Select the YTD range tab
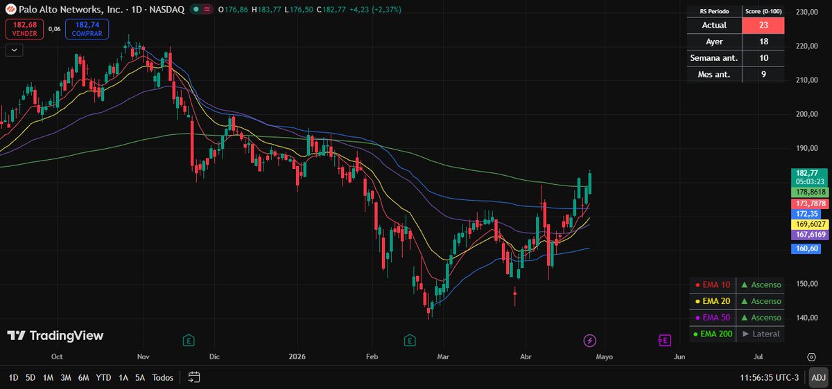The image size is (832, 389). tap(103, 377)
